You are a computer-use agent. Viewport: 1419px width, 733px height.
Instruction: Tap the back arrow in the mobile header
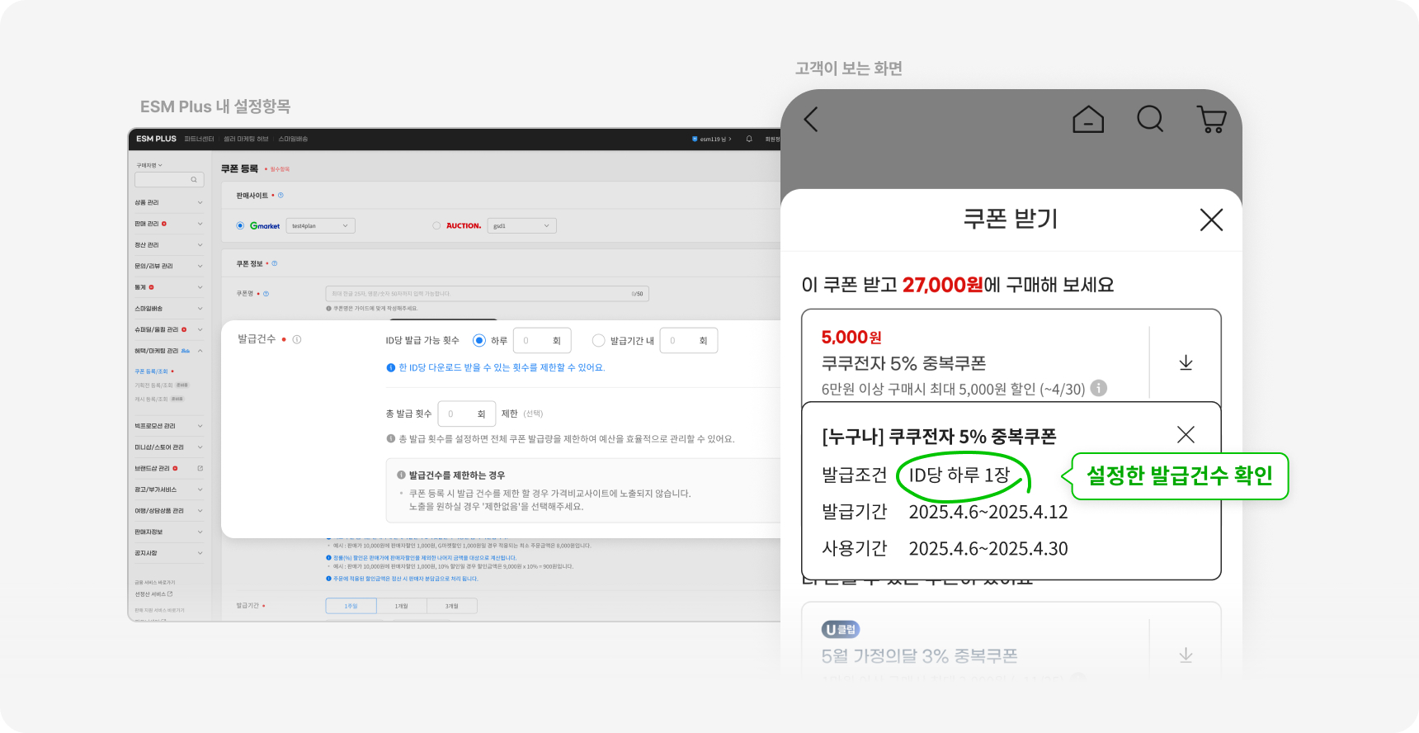tap(811, 120)
